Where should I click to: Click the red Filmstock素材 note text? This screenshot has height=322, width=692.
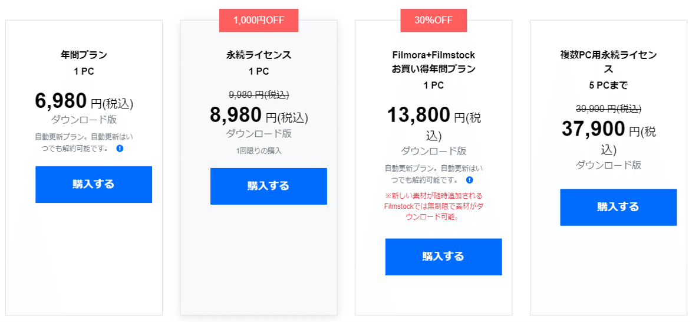(433, 206)
